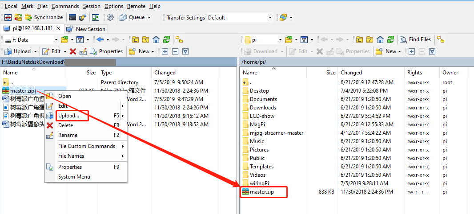
Task: Go to local parent directory folder icon
Action: (x=135, y=39)
